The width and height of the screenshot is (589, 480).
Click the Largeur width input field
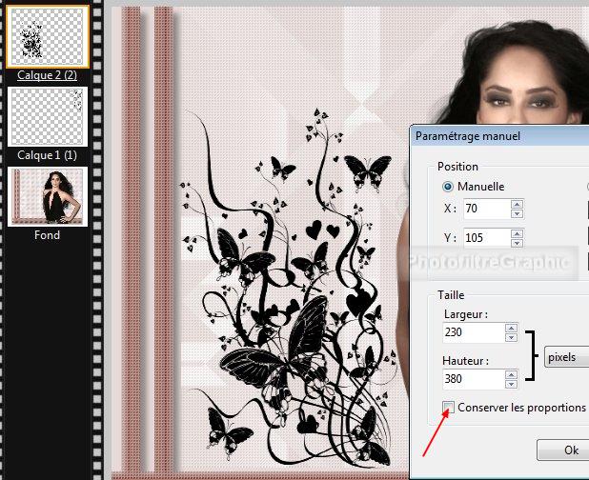click(x=473, y=332)
